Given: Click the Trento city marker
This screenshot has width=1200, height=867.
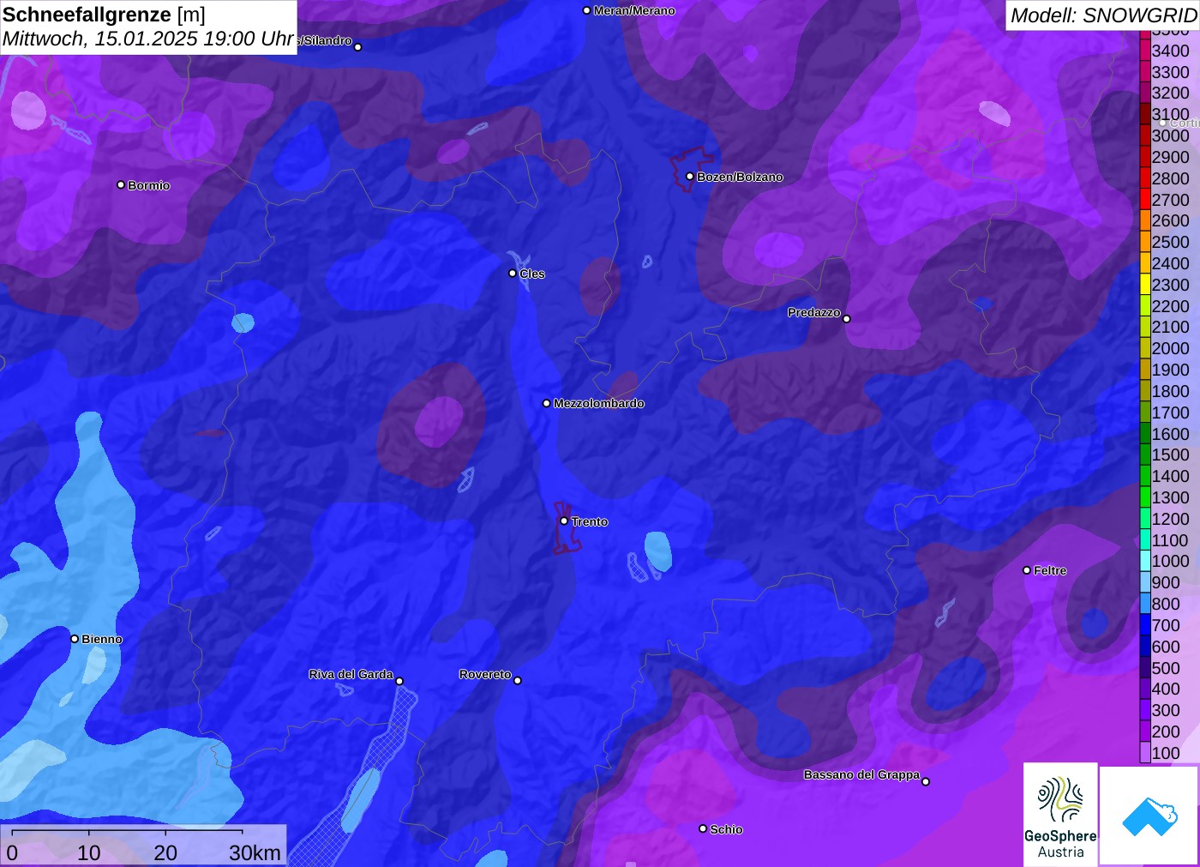Looking at the screenshot, I should point(564,521).
